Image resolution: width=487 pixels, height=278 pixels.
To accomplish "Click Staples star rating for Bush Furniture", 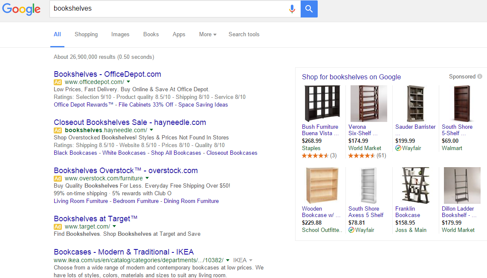I will (315, 156).
